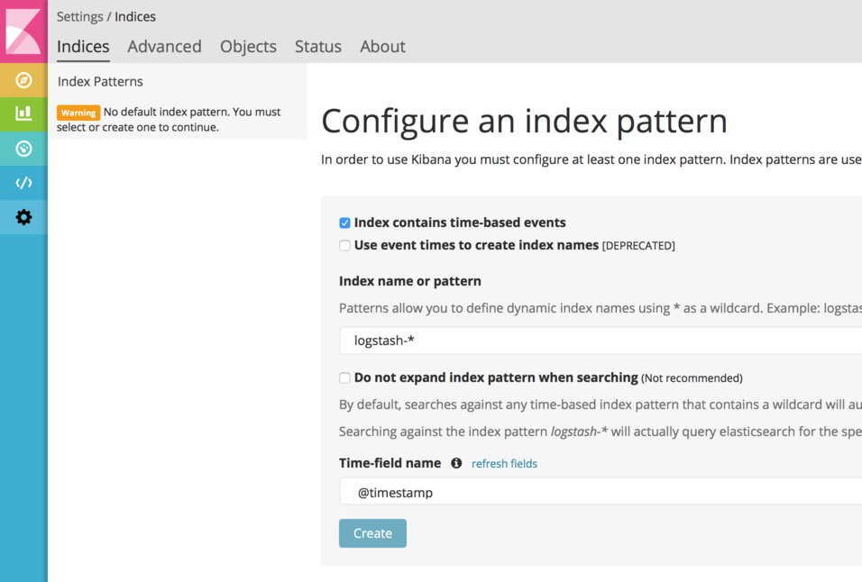Switch to the Advanced tab

(x=164, y=46)
